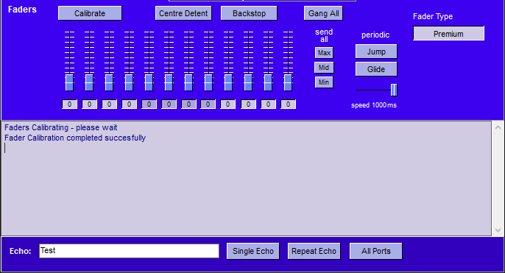Screen dimensions: 505x273
Task: Click the periodic speed slider handle
Action: pyautogui.click(x=394, y=90)
